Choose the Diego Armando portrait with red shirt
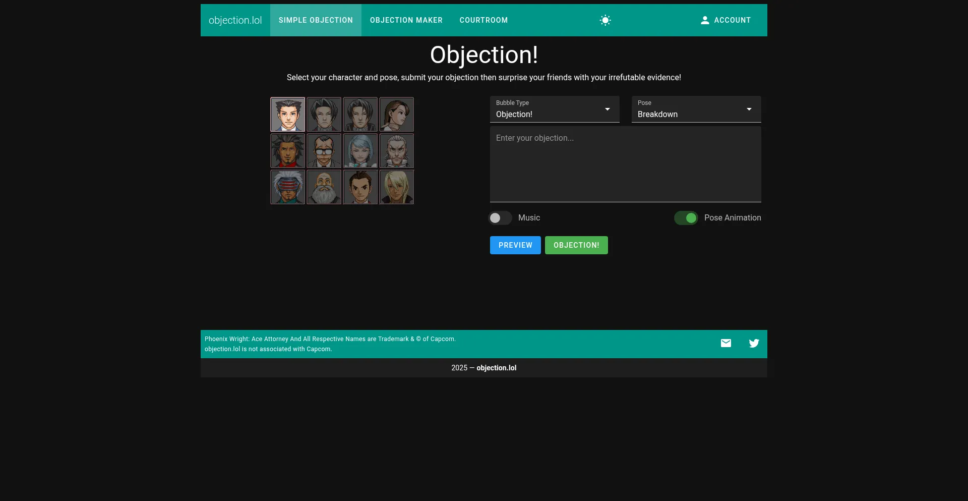 (x=288, y=151)
